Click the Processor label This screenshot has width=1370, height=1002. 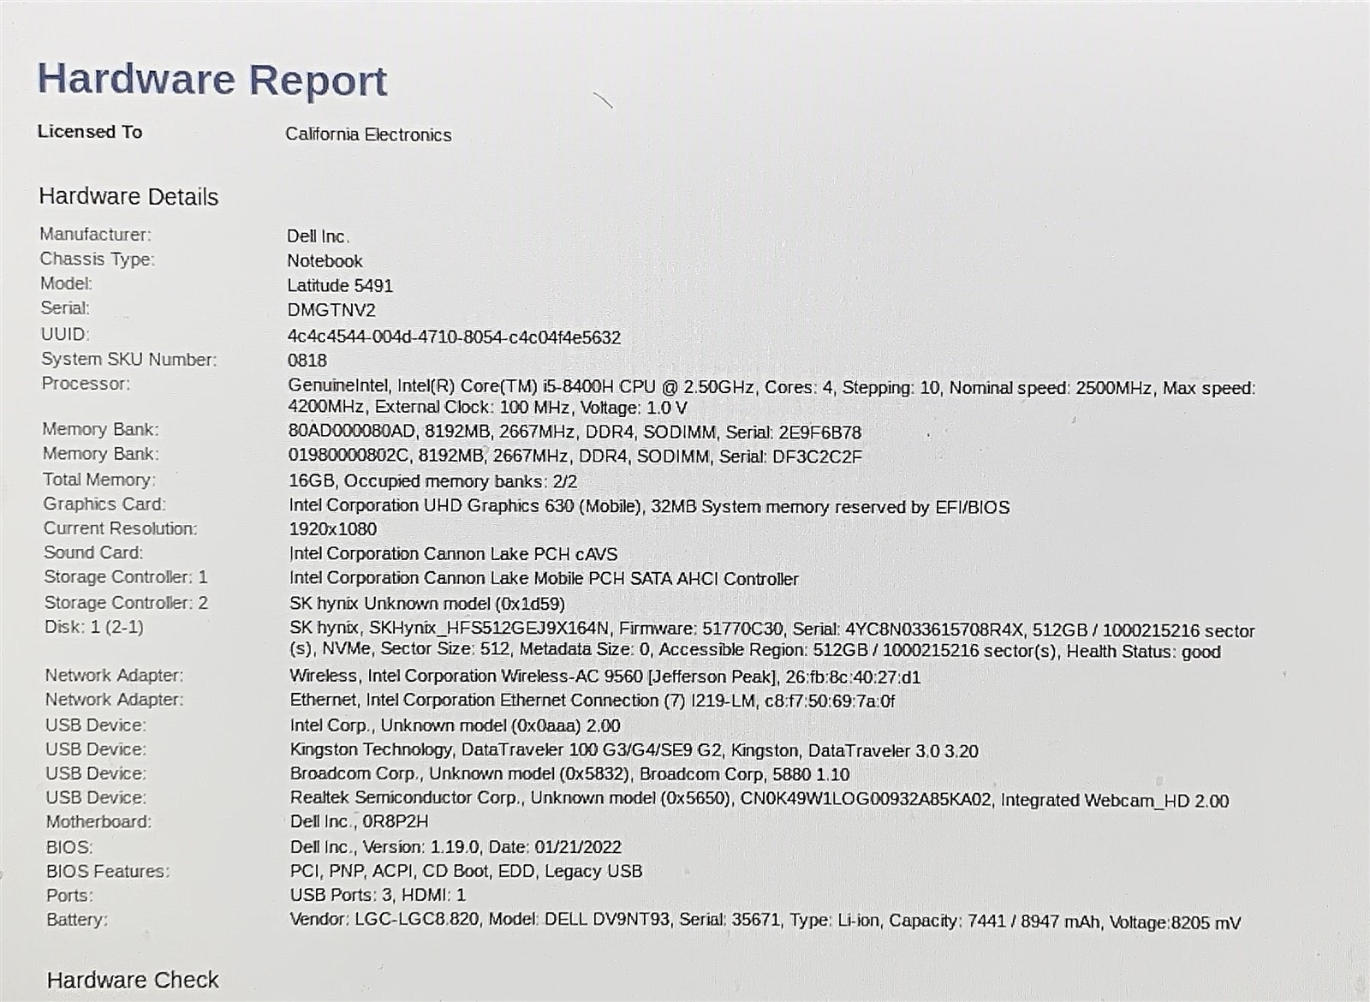(x=86, y=384)
